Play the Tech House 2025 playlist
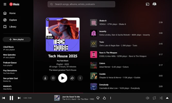The height and width of the screenshot is (103, 172). click(63, 78)
